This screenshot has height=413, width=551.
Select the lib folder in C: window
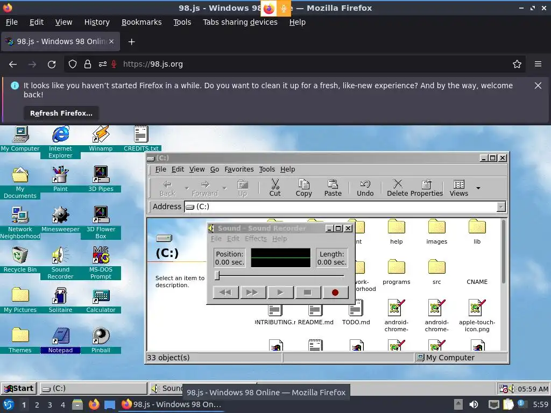tap(477, 232)
